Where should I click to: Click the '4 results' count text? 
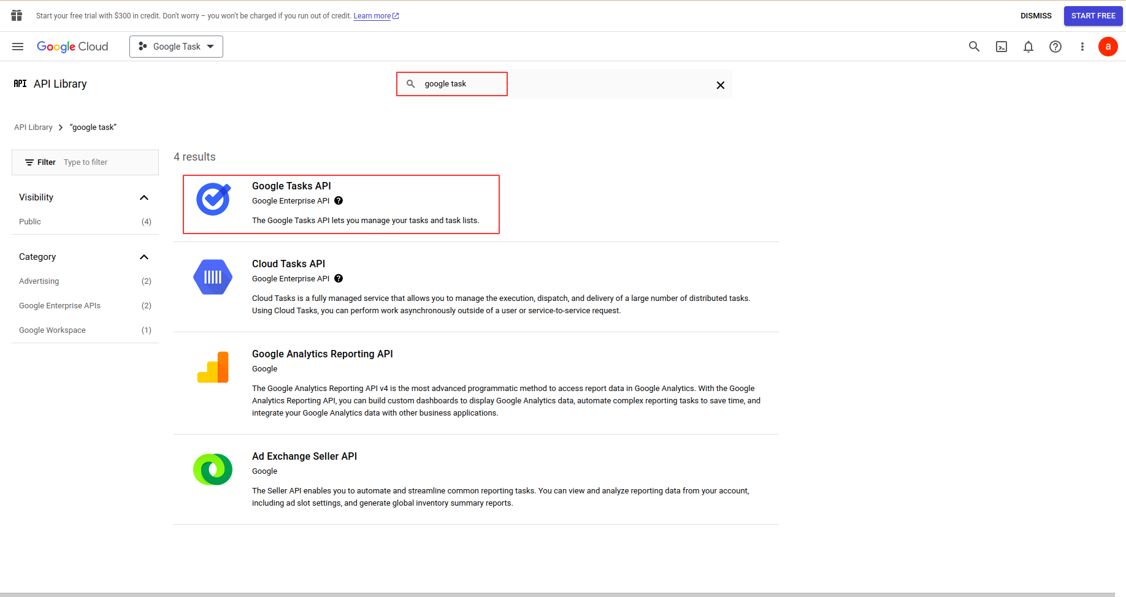[x=194, y=157]
